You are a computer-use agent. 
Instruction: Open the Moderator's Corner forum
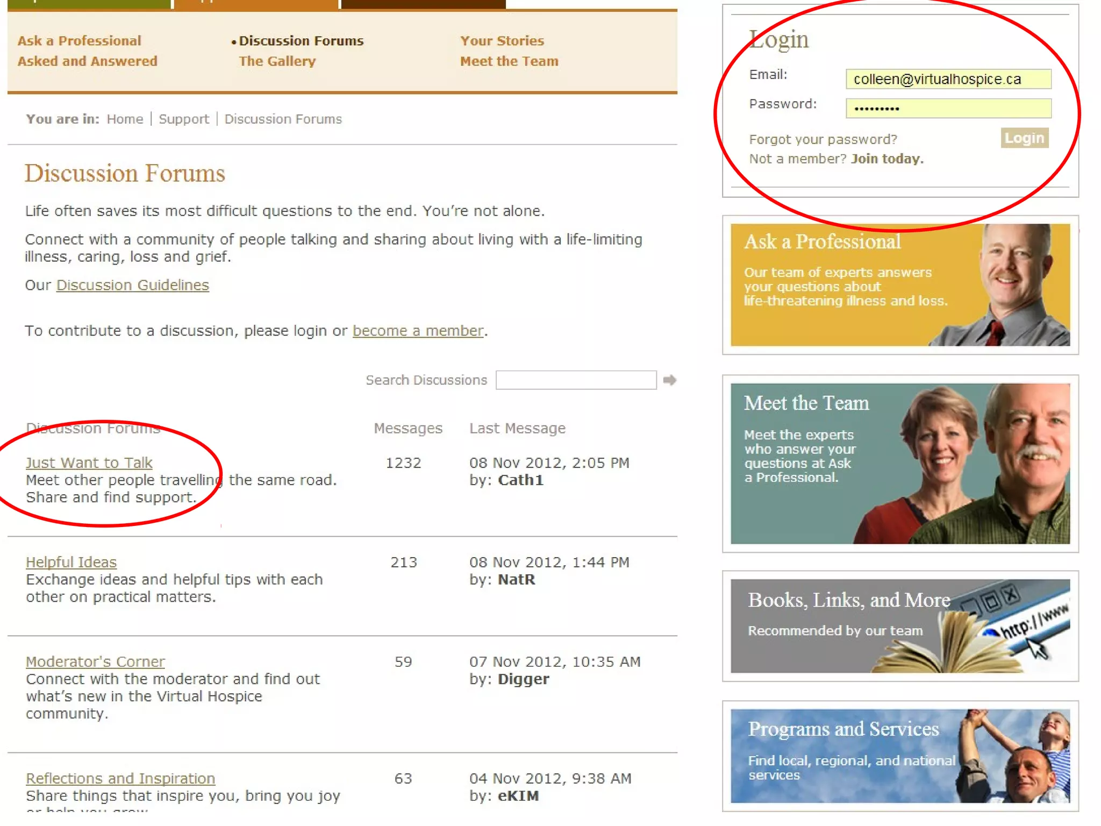click(x=95, y=661)
